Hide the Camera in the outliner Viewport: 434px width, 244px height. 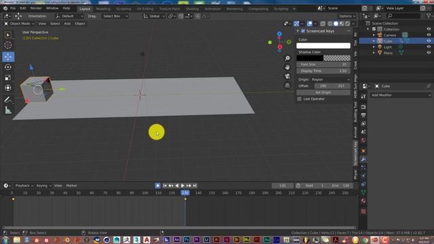pyautogui.click(x=429, y=35)
